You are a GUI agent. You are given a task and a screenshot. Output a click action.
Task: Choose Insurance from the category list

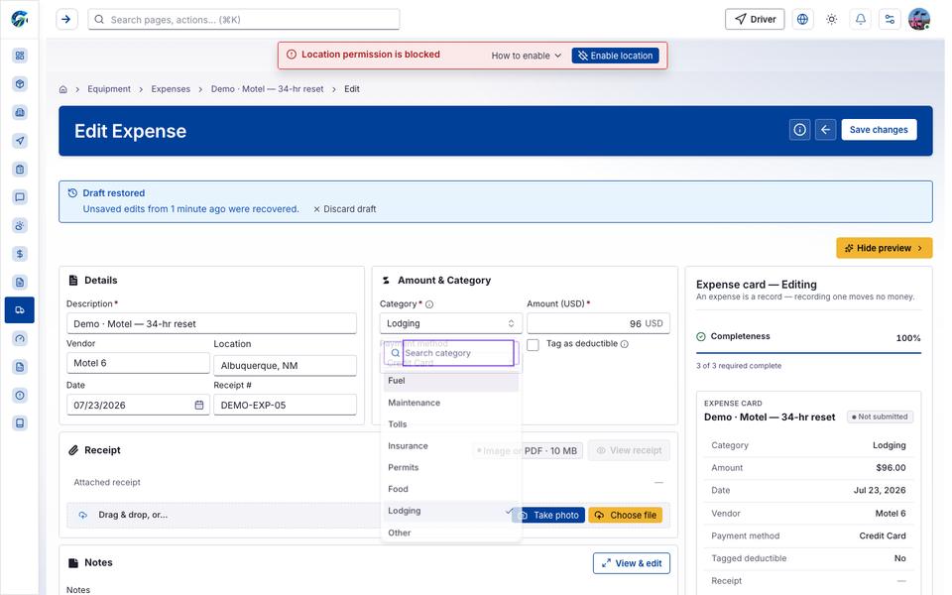(x=451, y=445)
